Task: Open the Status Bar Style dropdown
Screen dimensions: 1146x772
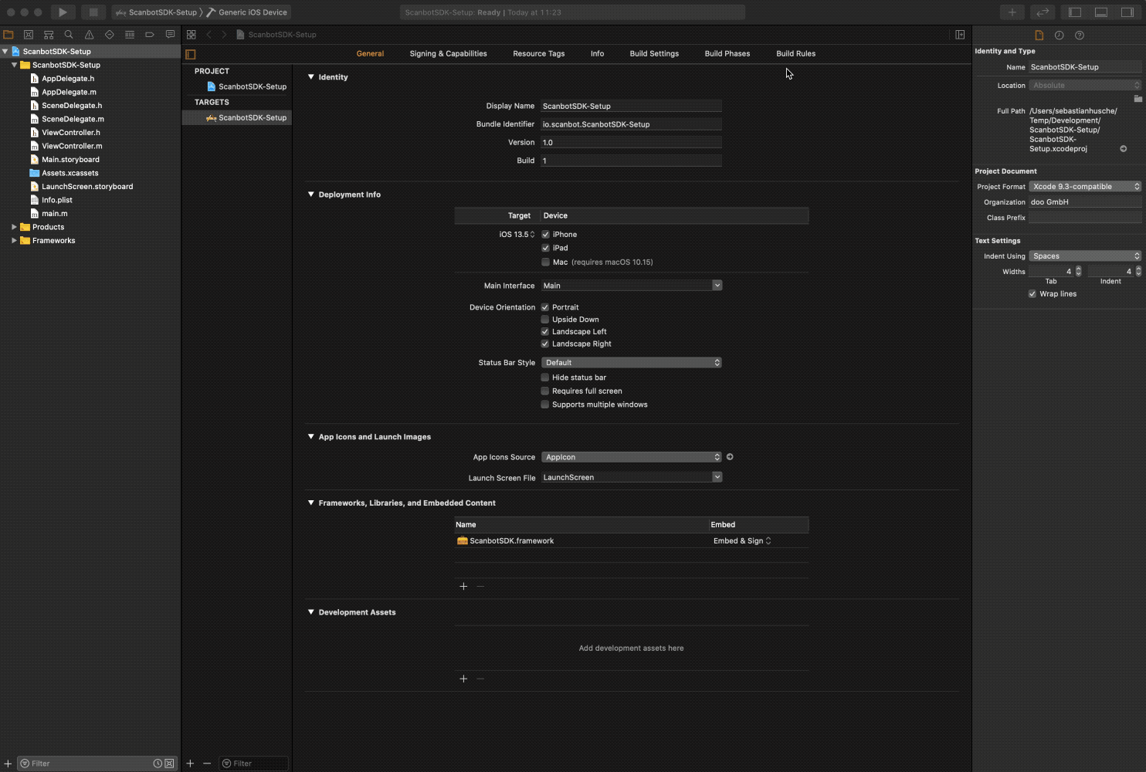Action: [x=631, y=362]
